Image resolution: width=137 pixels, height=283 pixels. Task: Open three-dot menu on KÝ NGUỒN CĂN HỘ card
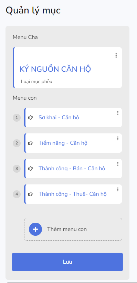click(x=116, y=55)
